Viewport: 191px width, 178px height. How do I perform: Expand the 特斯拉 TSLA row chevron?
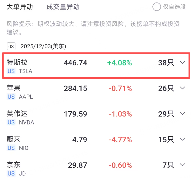pos(182,63)
